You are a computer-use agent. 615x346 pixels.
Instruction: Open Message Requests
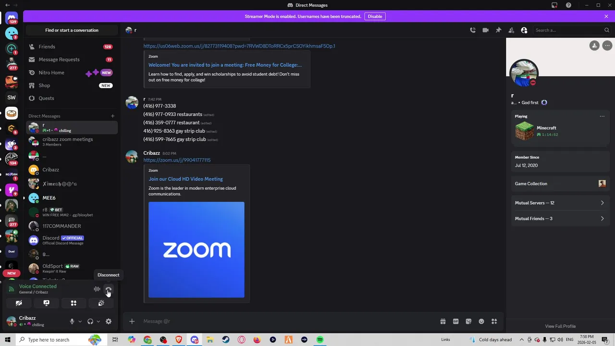pyautogui.click(x=72, y=60)
